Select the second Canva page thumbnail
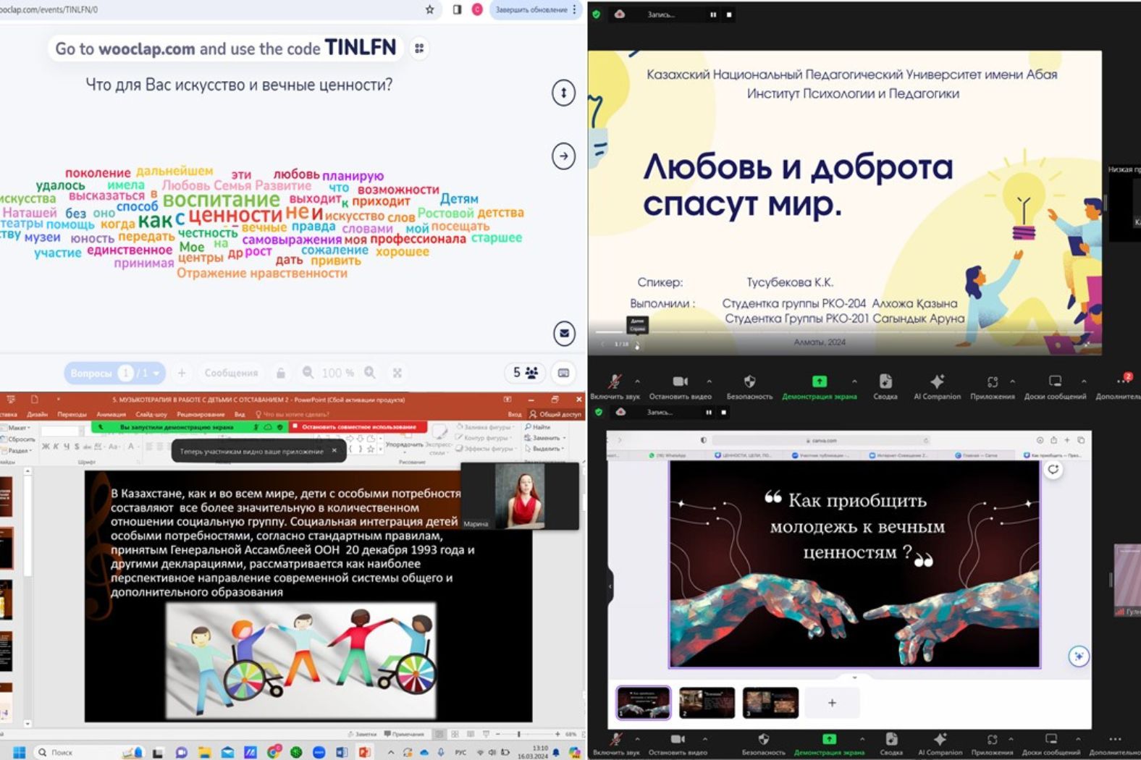Viewport: 1141px width, 760px height. click(x=707, y=702)
